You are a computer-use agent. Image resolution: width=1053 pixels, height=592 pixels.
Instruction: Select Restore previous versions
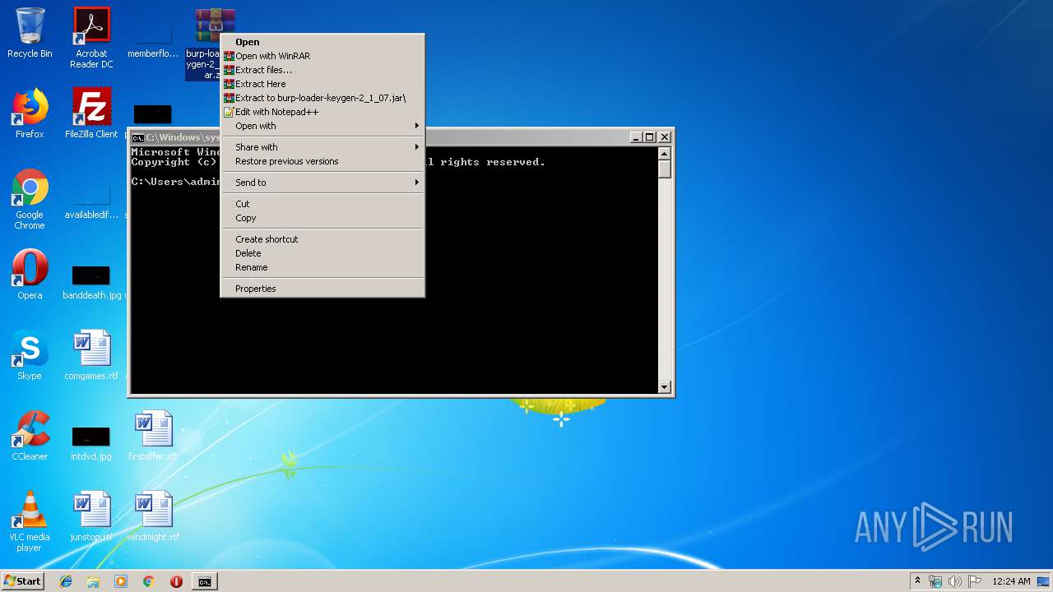pyautogui.click(x=322, y=161)
